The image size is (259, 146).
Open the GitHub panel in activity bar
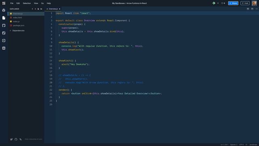(x=4, y=26)
